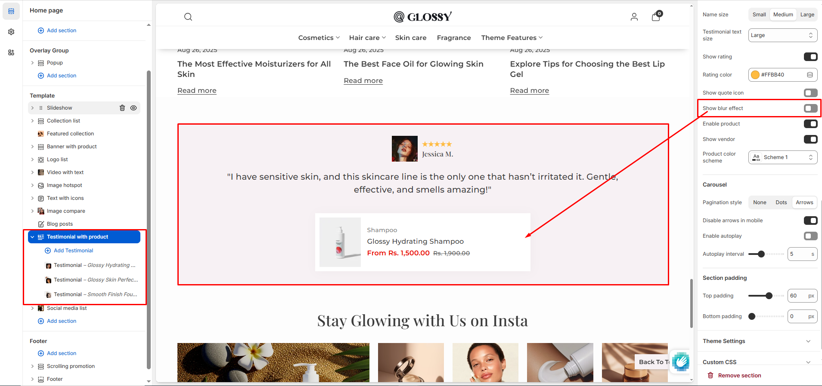
Task: Open the apps icon in left rail
Action: pyautogui.click(x=11, y=52)
